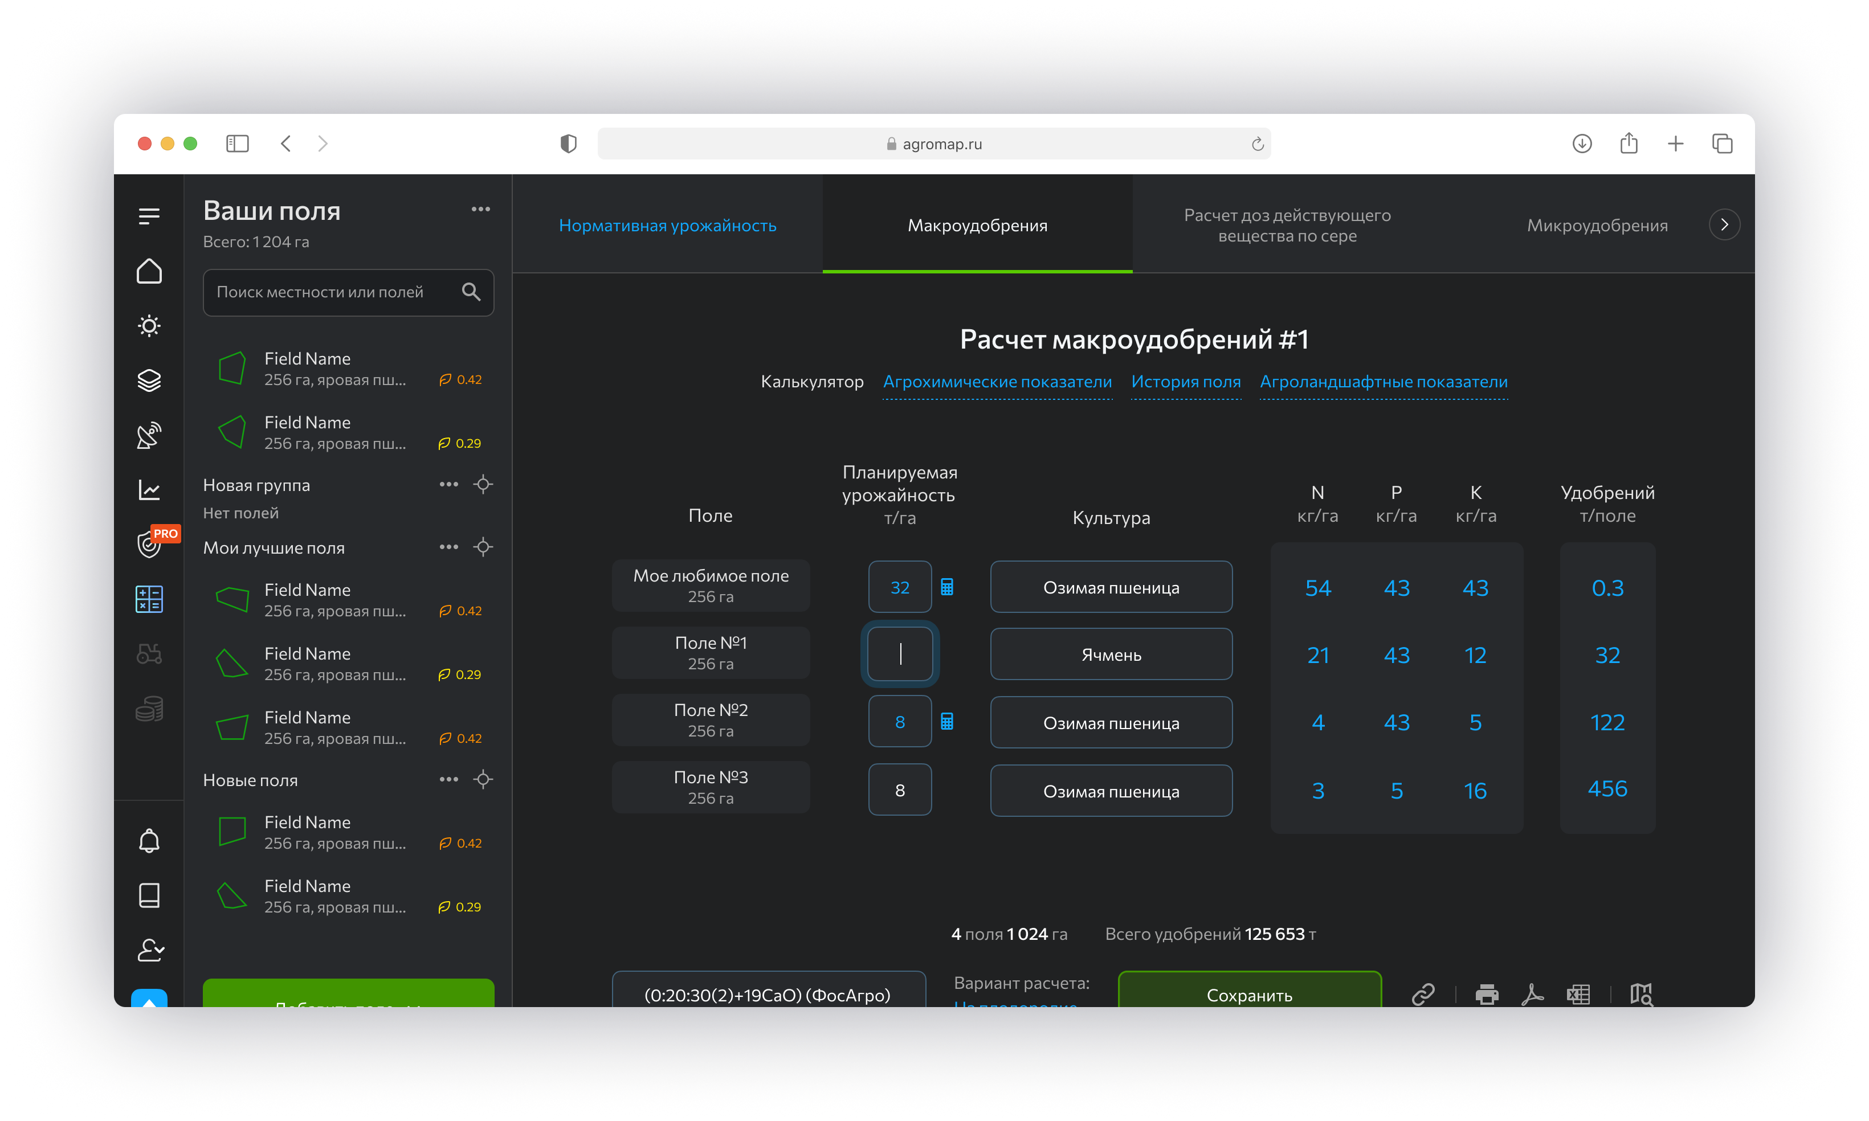This screenshot has width=1869, height=1121.
Task: Click N value 54 in first row
Action: tap(1317, 588)
